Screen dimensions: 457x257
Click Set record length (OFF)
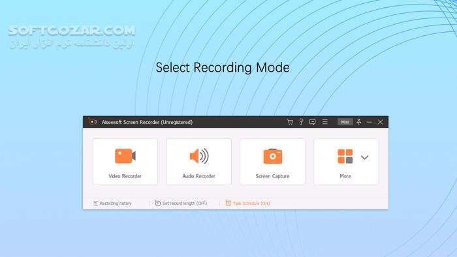click(181, 203)
